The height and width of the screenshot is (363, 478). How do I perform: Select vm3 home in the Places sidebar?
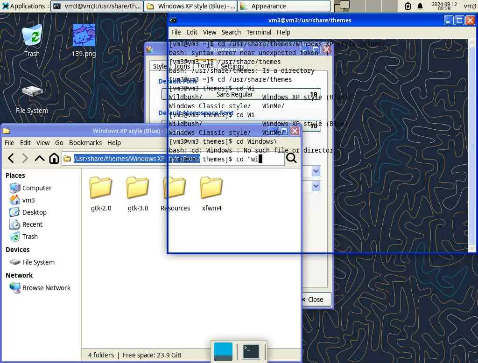[x=22, y=200]
